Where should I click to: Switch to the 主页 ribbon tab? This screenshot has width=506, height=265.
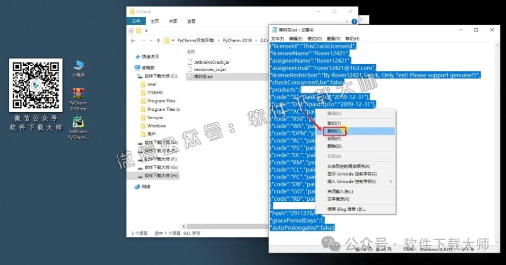tap(155, 21)
